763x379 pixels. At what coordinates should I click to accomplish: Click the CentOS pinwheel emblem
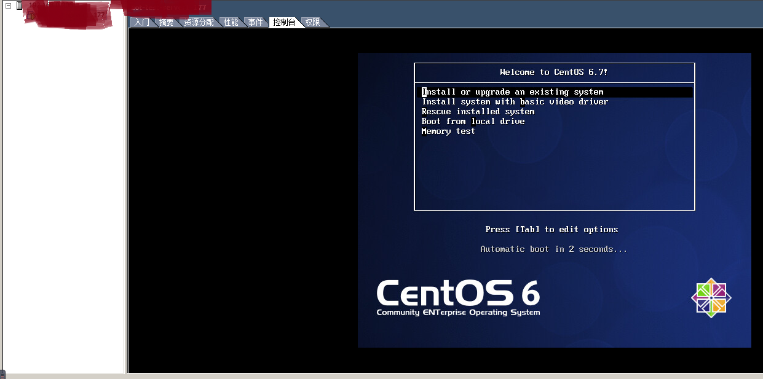pos(711,298)
